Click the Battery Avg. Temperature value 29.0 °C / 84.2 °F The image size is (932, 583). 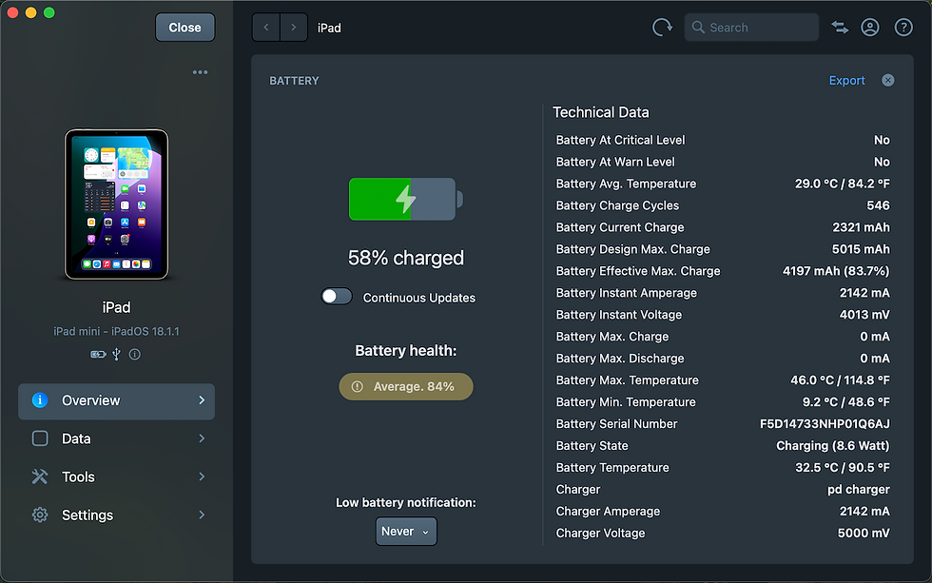843,184
